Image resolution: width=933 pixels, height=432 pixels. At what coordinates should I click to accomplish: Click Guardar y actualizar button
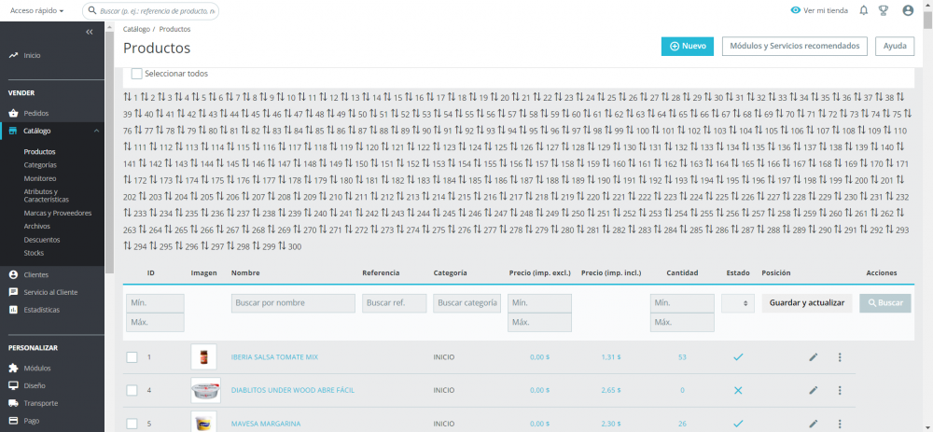[x=807, y=303]
